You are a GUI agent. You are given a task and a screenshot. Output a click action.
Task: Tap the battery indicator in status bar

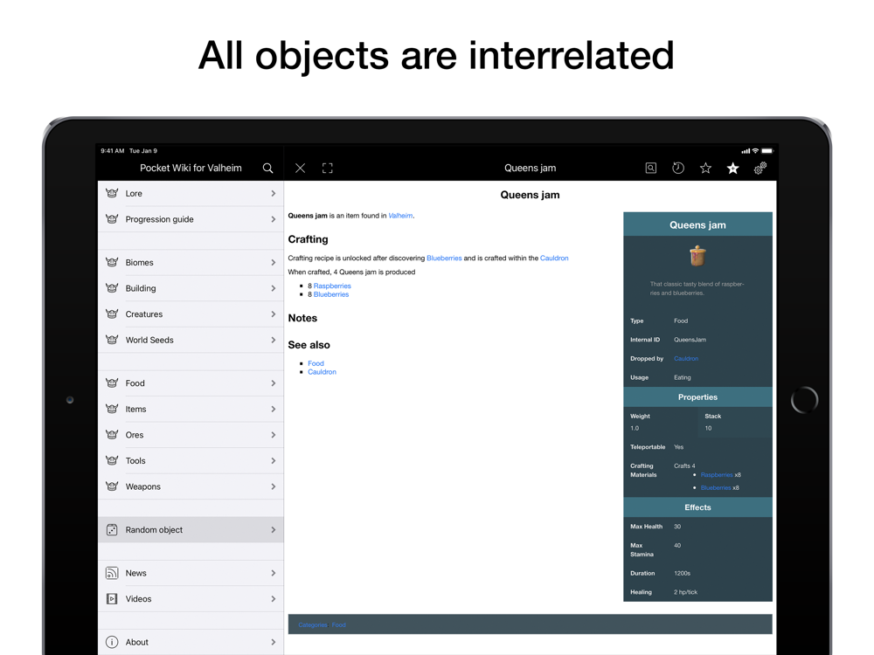(x=767, y=151)
